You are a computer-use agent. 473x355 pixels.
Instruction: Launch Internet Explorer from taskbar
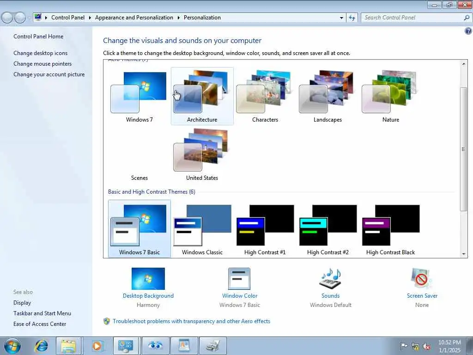(41, 346)
